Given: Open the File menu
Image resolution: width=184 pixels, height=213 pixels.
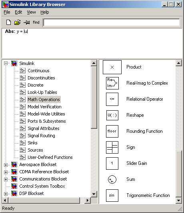Looking at the screenshot, I should click(x=7, y=12).
